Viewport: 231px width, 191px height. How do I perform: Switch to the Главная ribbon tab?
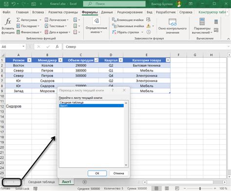click(x=22, y=12)
